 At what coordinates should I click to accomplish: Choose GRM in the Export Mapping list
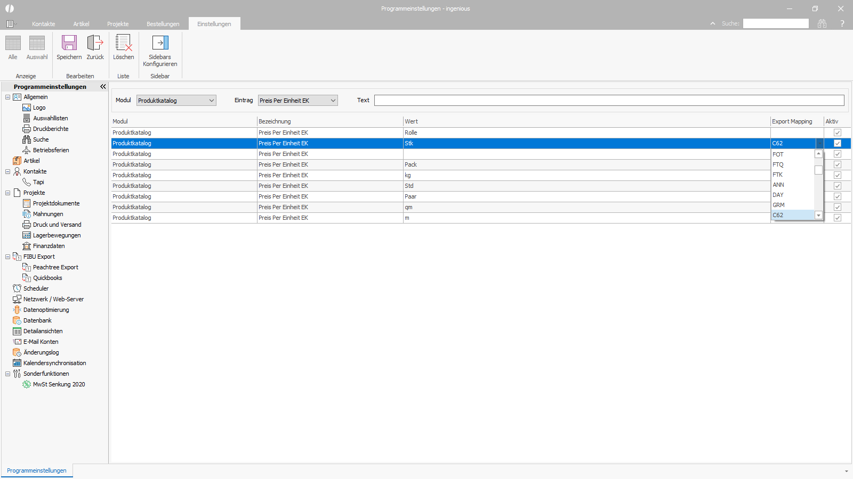(x=793, y=205)
